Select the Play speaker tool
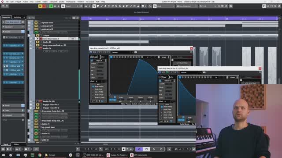The height and width of the screenshot is (158, 282). click(134, 6)
